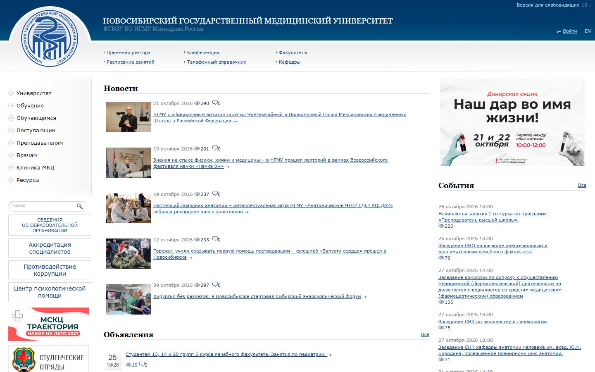Open the Сибирский эндоскопический форум news link

point(257,296)
